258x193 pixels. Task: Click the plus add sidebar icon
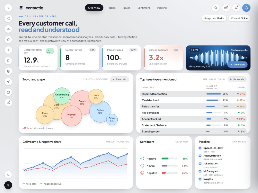click(8, 50)
